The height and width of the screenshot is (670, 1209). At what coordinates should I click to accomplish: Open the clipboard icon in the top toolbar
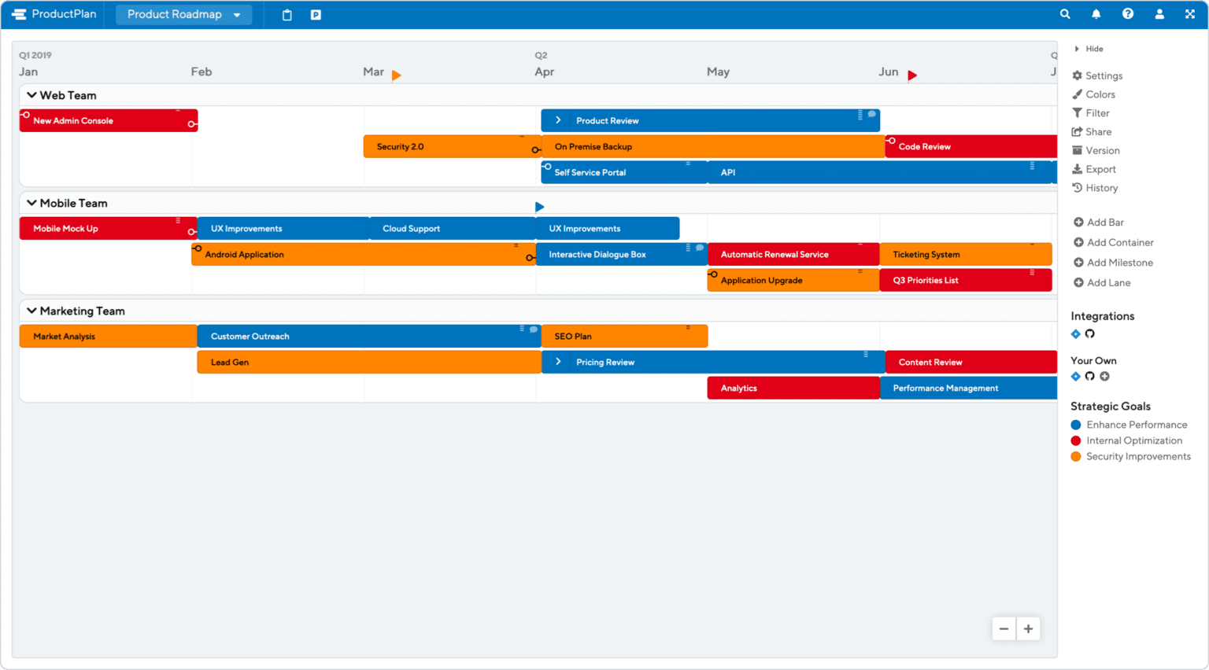287,13
